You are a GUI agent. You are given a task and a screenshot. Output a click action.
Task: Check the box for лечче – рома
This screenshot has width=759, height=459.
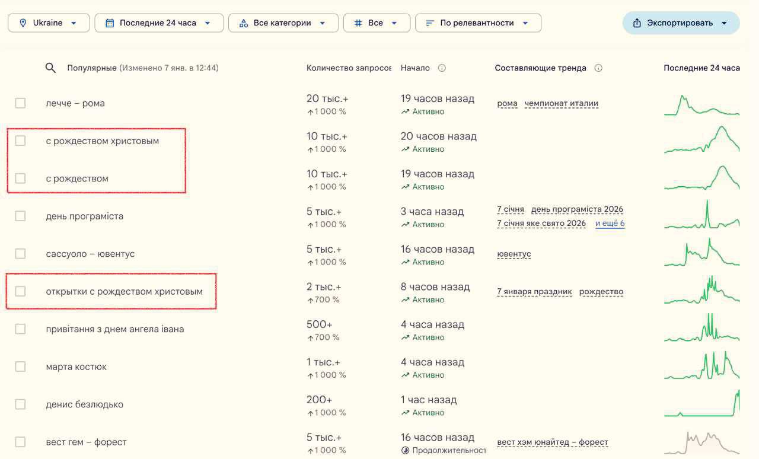[20, 103]
